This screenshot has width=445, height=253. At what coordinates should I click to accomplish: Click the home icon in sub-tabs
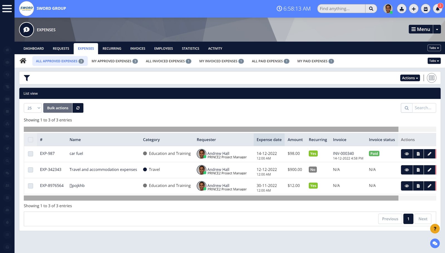tap(23, 61)
